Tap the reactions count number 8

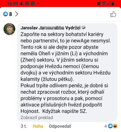click(x=10, y=14)
